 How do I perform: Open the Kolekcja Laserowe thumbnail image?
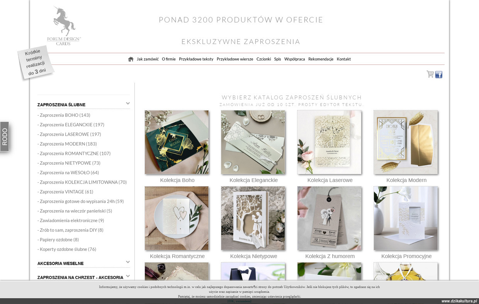point(329,142)
